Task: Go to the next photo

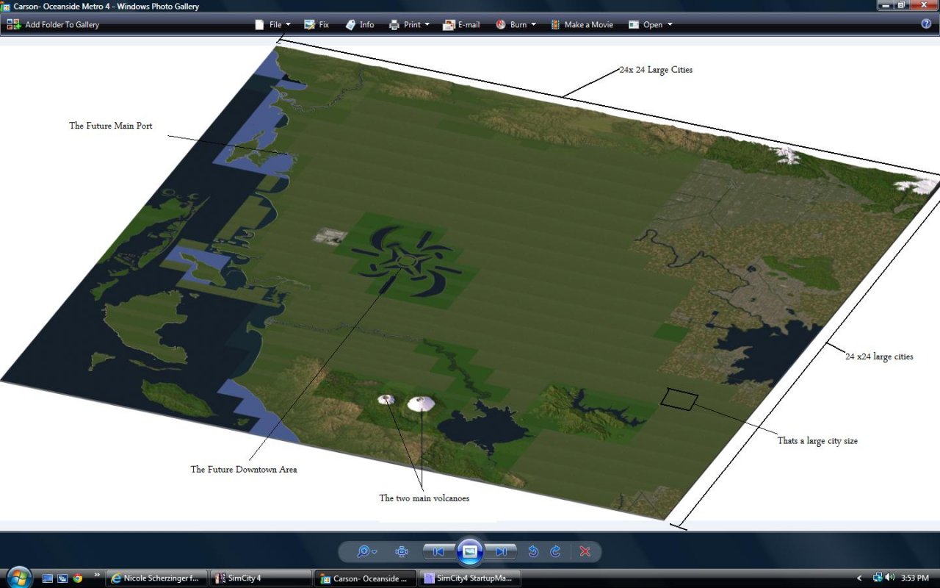Action: tap(502, 551)
